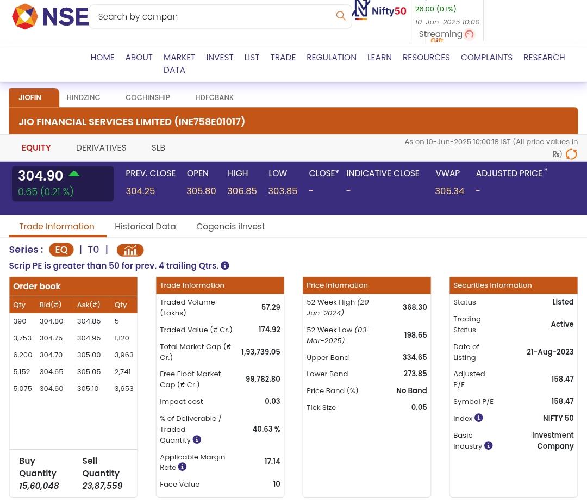Viewport: 587px width, 503px height.
Task: Click info icon next to Basic Industry
Action: tap(488, 445)
